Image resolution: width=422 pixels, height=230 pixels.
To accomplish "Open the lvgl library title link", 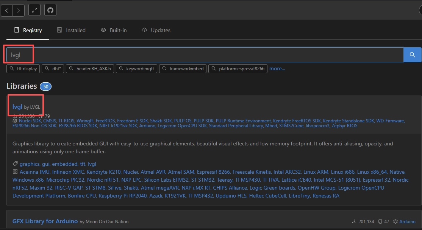I will [x=17, y=107].
